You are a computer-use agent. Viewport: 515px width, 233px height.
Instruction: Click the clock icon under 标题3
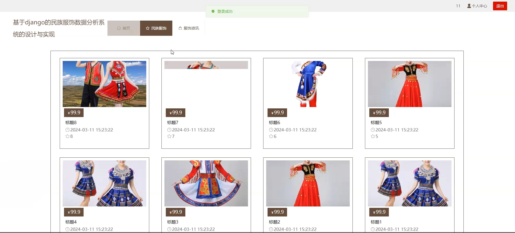coord(169,229)
